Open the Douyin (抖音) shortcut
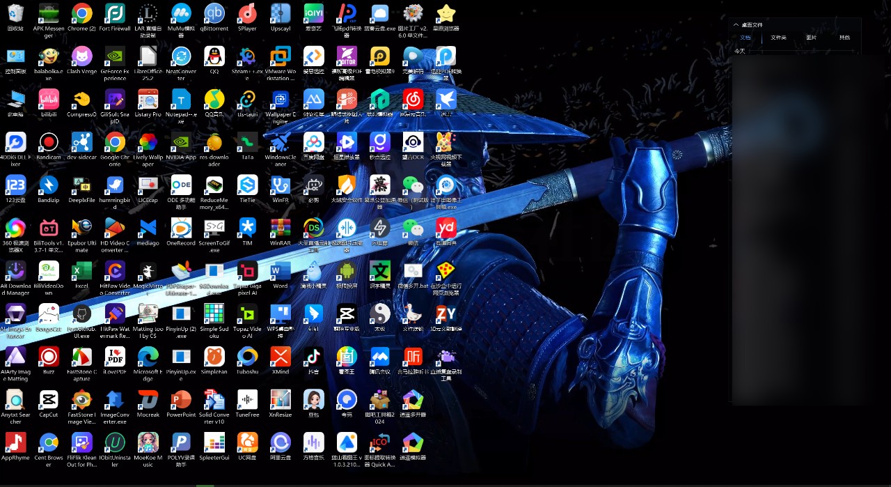 click(x=314, y=357)
